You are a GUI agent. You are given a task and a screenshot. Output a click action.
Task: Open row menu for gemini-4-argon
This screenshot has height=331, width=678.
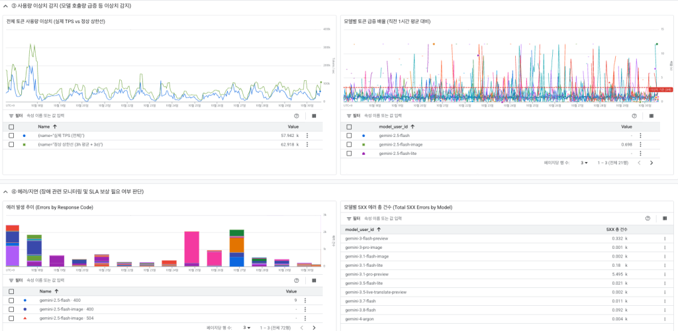click(x=665, y=319)
